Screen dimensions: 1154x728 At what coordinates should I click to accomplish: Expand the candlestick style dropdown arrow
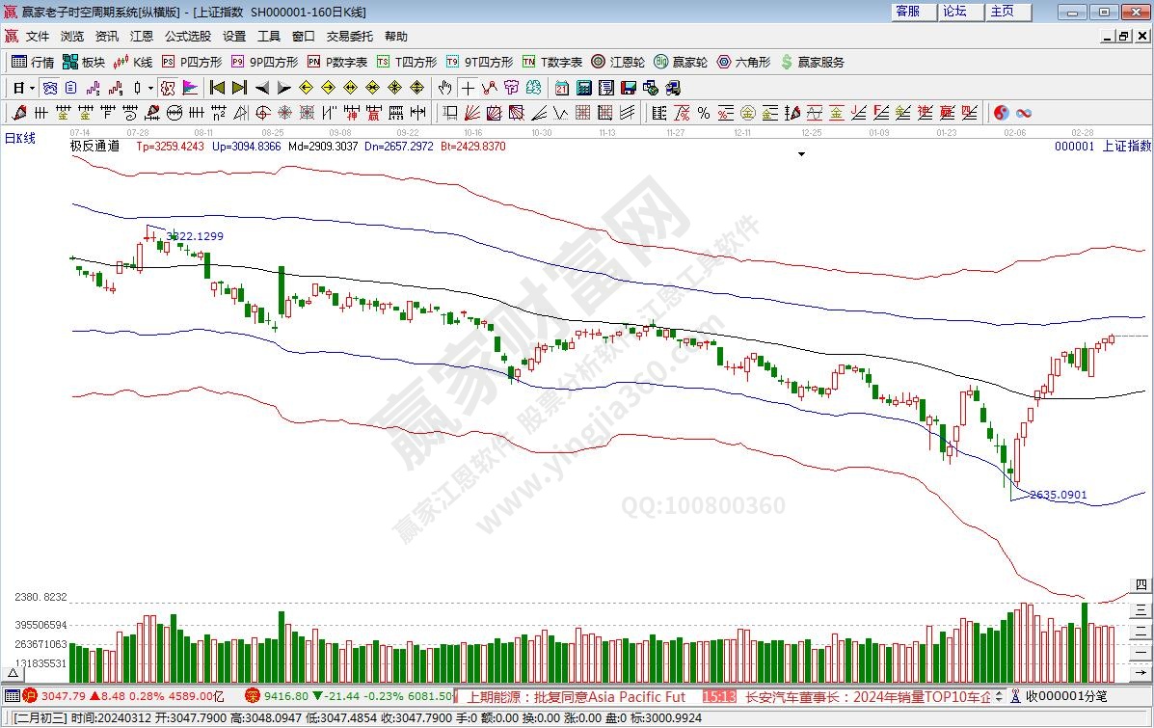point(150,88)
